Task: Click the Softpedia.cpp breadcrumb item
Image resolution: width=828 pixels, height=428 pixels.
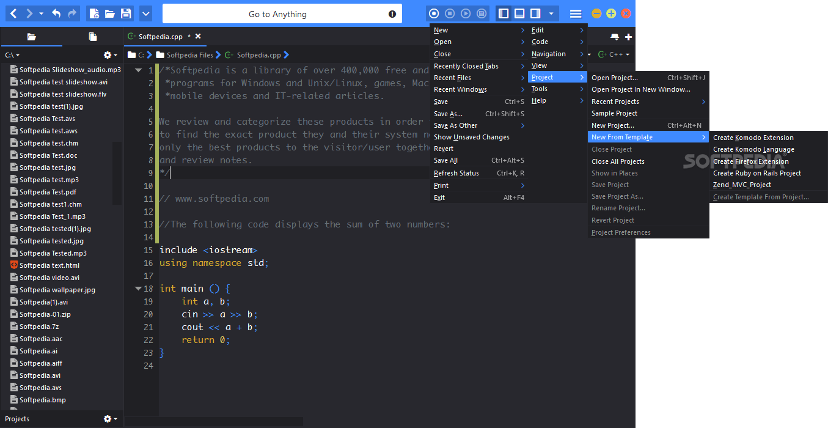Action: click(x=253, y=55)
